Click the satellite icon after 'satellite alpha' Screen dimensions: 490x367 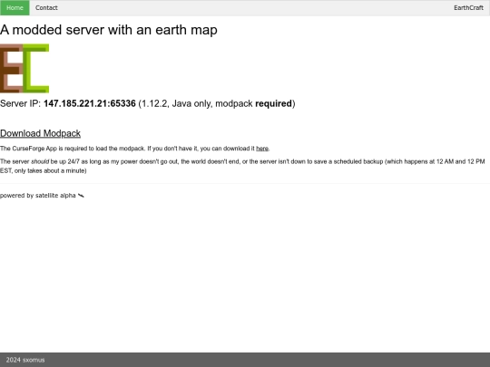pyautogui.click(x=81, y=196)
